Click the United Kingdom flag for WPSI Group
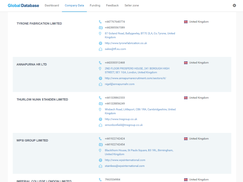This screenshot has width=243, height=182. tap(186, 139)
